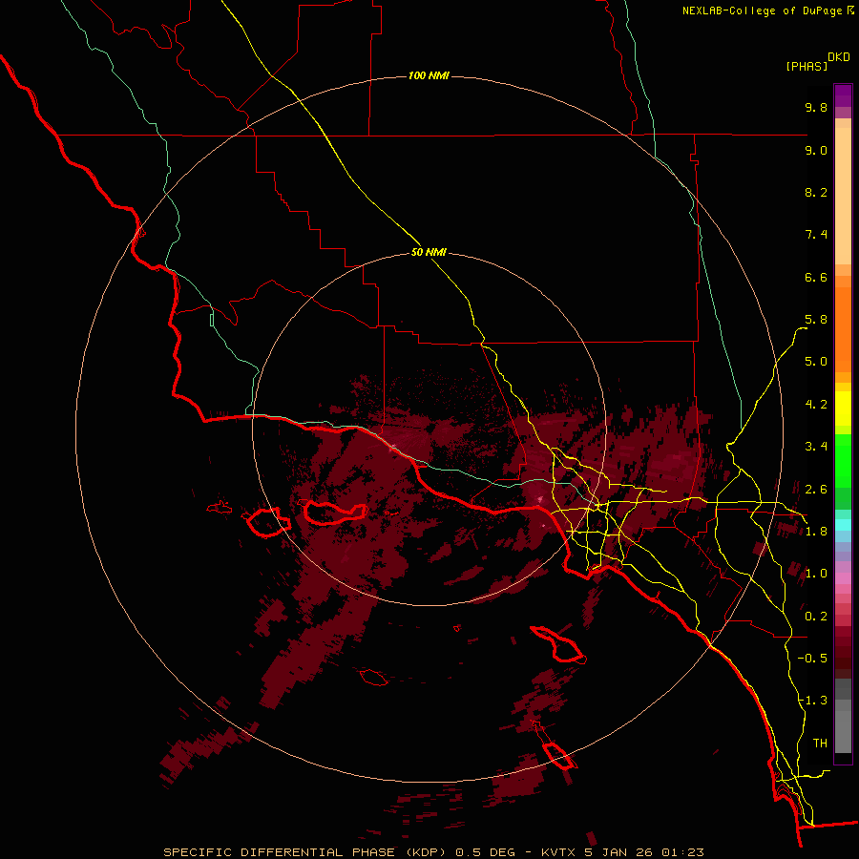Click the SPECIFIC DIFFERENTIAL PHASE (KDP) caption
The image size is (859, 859).
(x=305, y=852)
